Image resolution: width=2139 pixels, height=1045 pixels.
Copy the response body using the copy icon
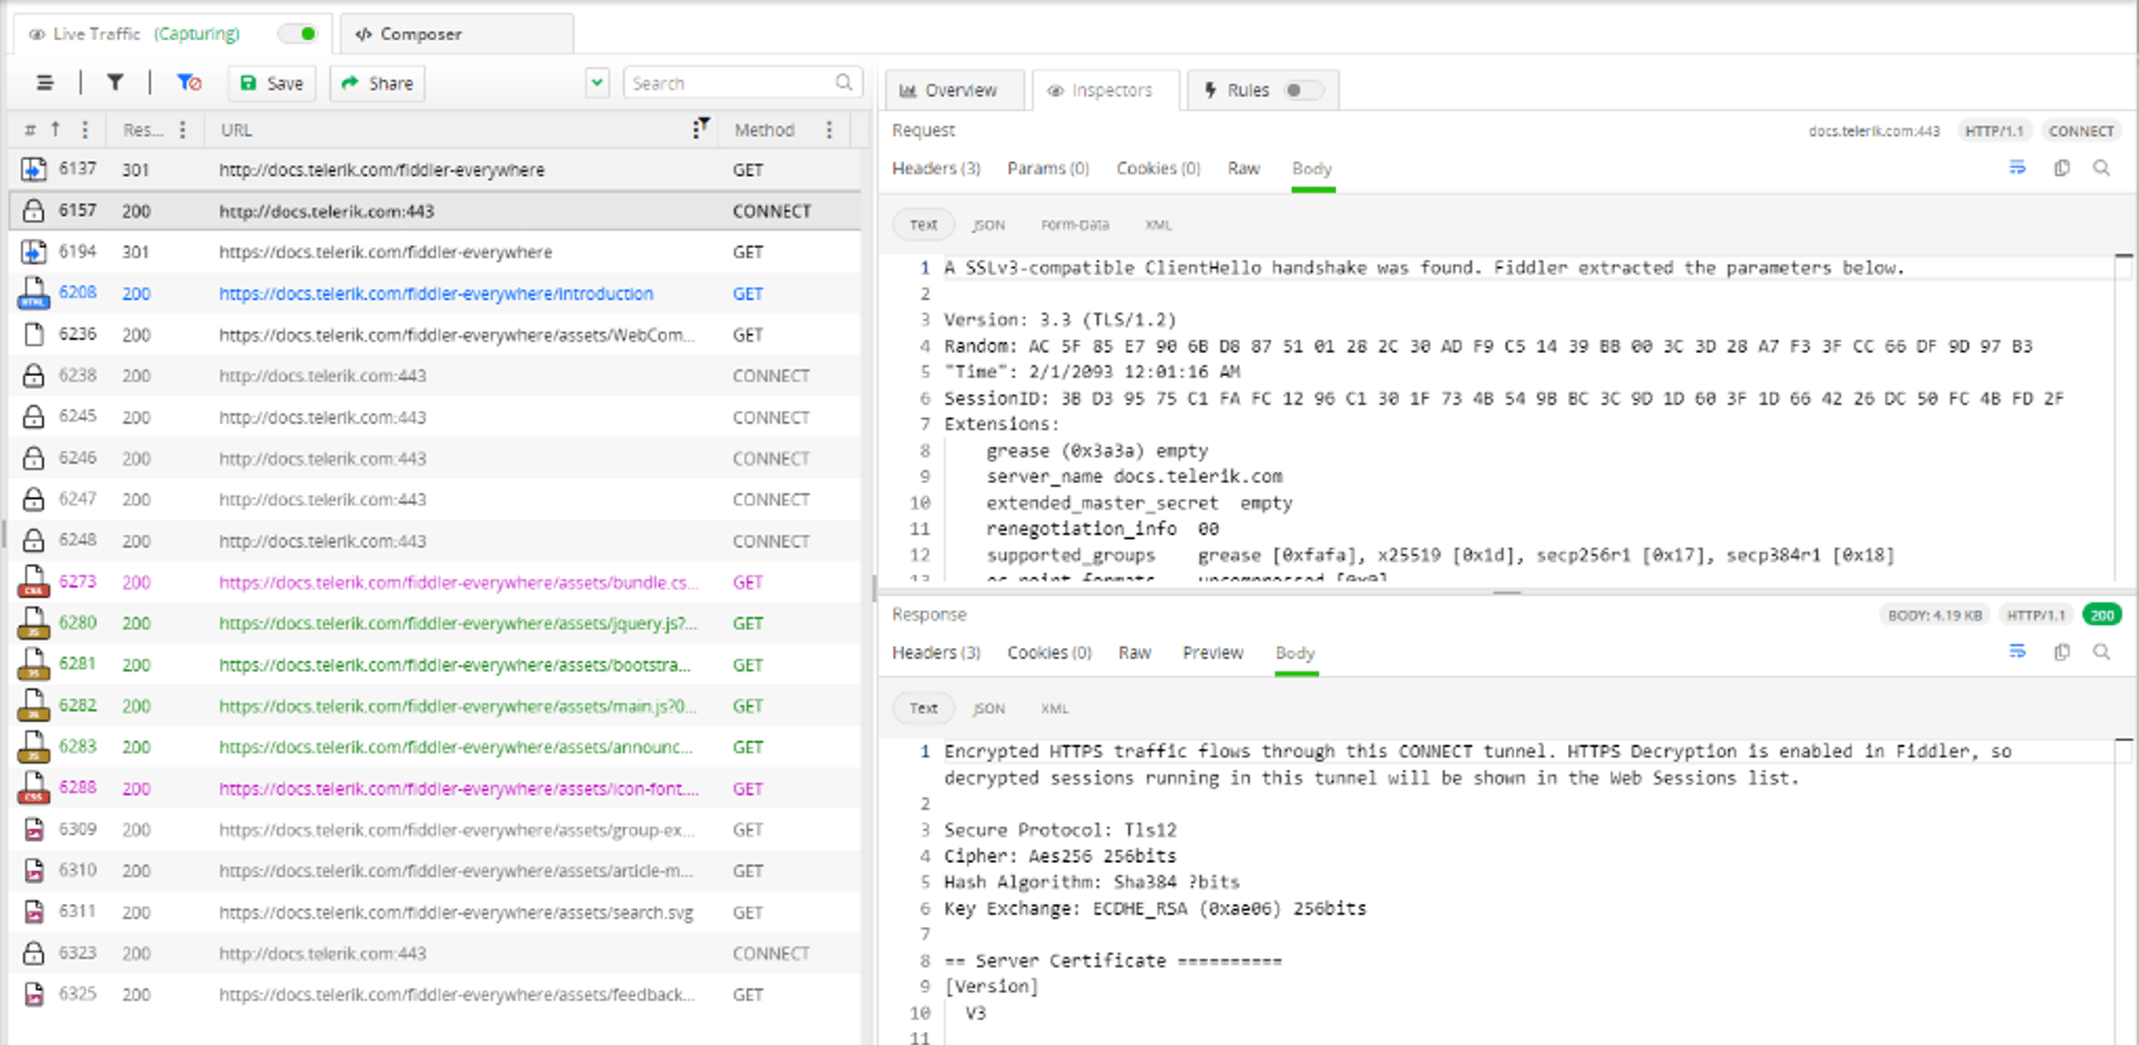[x=2061, y=652]
